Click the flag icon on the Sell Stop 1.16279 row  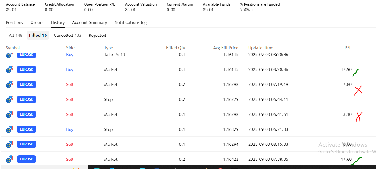pos(10,99)
